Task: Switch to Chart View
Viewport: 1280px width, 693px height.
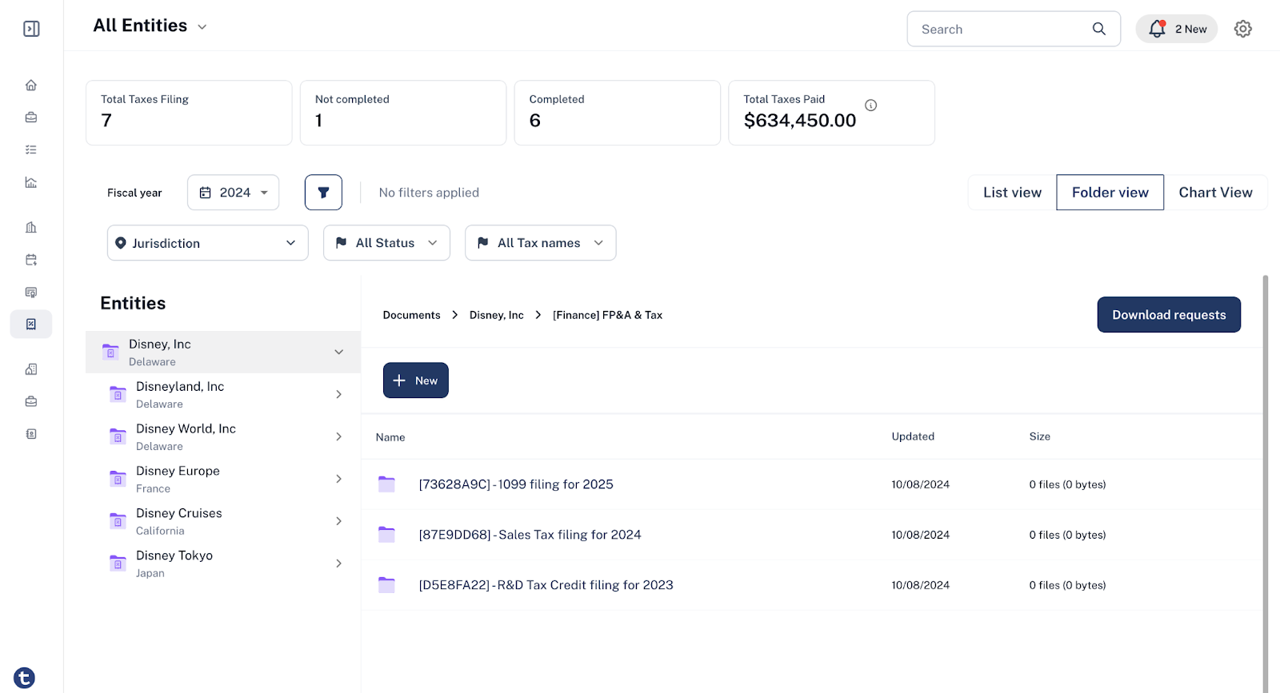Action: click(x=1215, y=193)
